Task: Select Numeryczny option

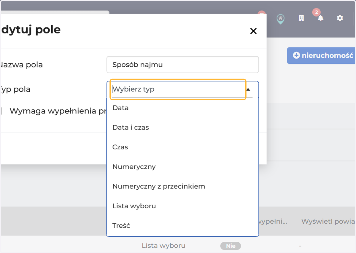Action: 182,166
